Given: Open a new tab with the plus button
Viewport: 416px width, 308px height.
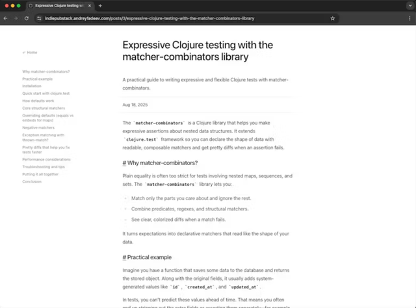Looking at the screenshot, I should (x=100, y=6).
